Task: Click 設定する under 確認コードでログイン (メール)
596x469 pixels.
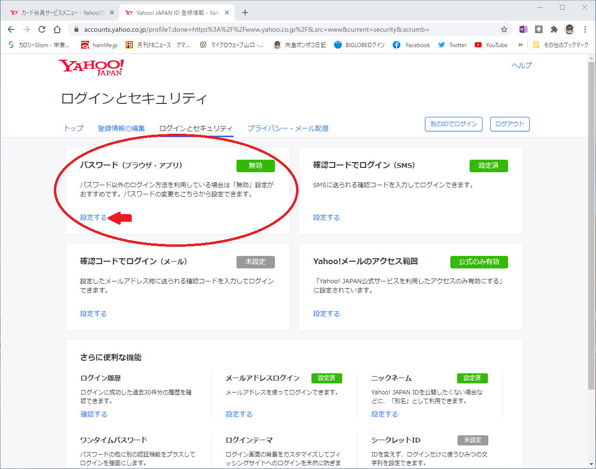Action: 93,314
